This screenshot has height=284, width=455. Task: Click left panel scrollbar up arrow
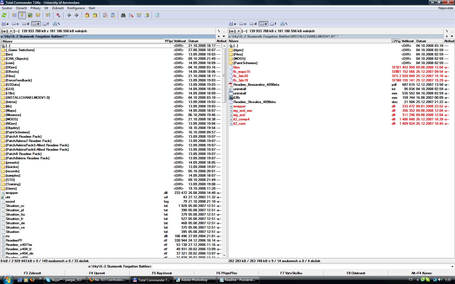coord(224,46)
